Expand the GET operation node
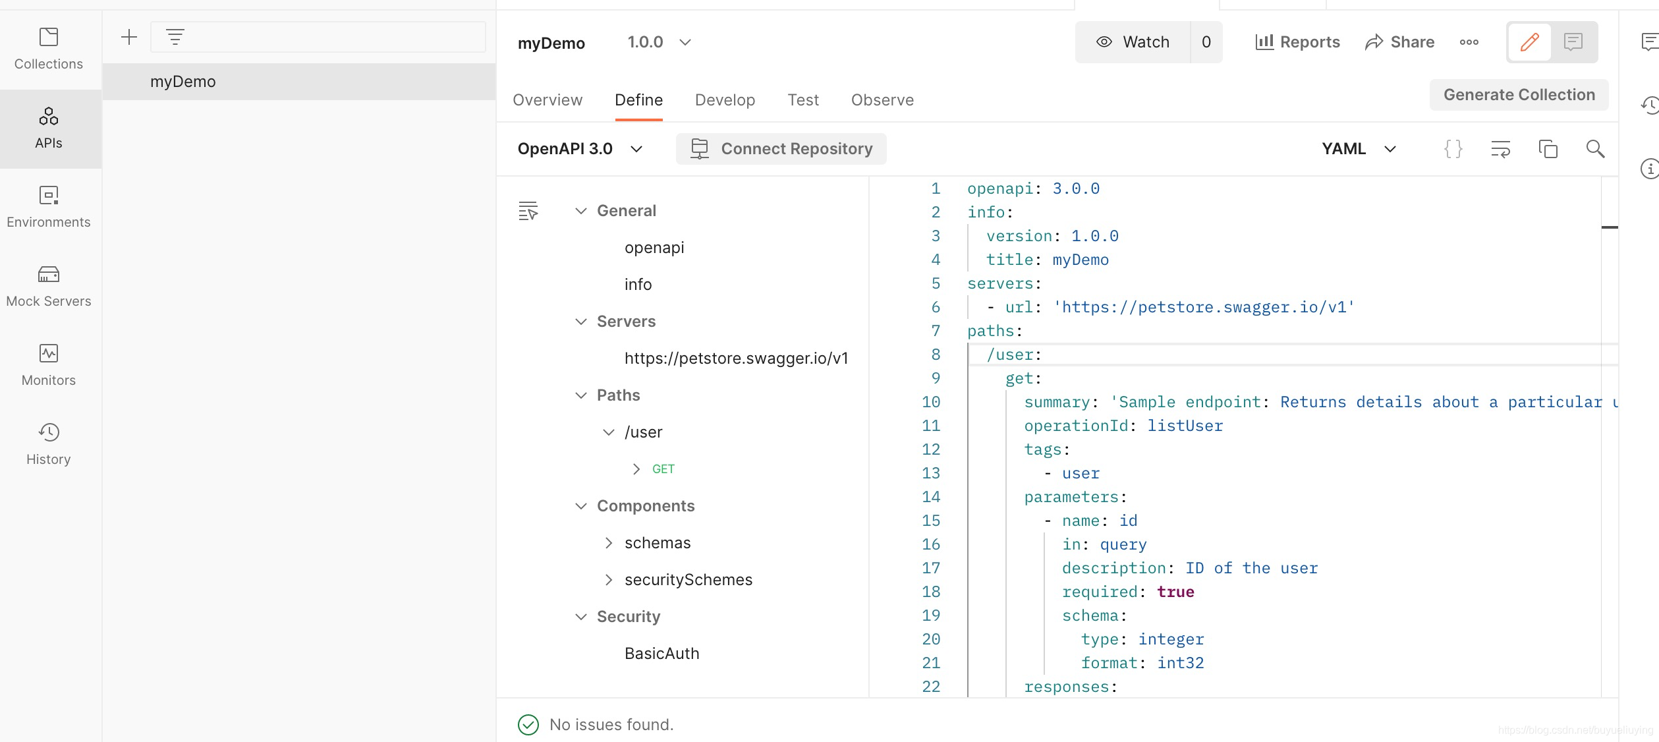This screenshot has width=1659, height=742. tap(636, 469)
